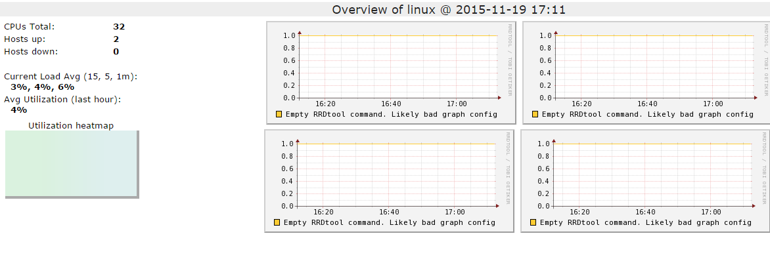This screenshot has height=261, width=770.
Task: Click RRDTOOL / TOBI OETIKER watermark on upper-right graph
Action: click(765, 60)
